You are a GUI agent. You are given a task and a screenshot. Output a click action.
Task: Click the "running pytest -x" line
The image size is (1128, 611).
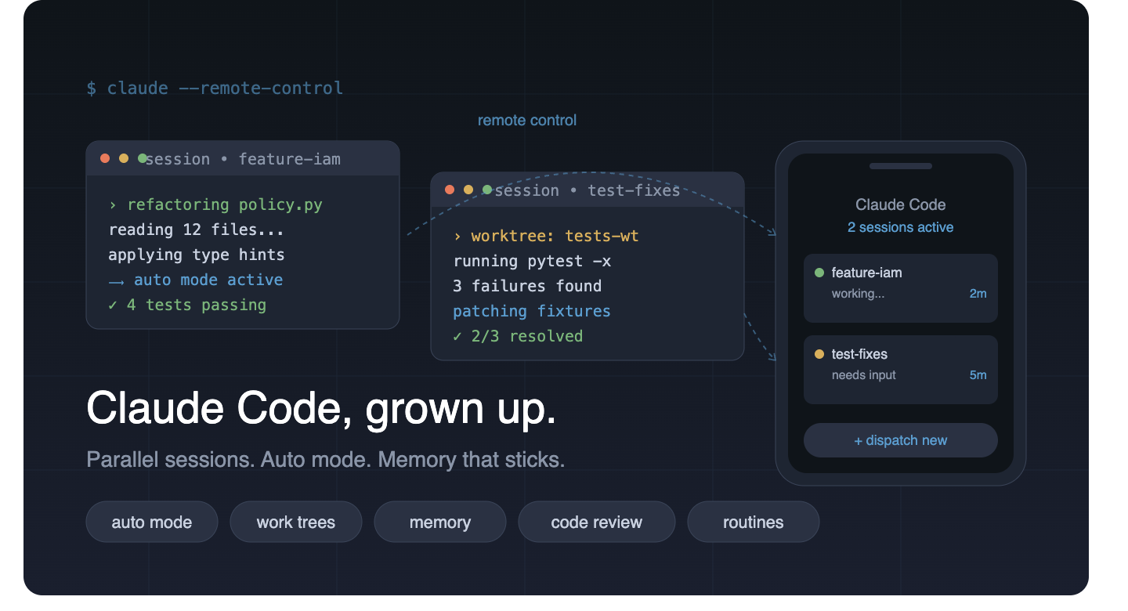click(x=532, y=261)
